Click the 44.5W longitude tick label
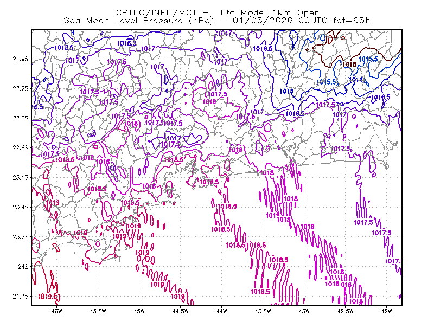The height and width of the screenshot is (335, 434). (x=181, y=311)
